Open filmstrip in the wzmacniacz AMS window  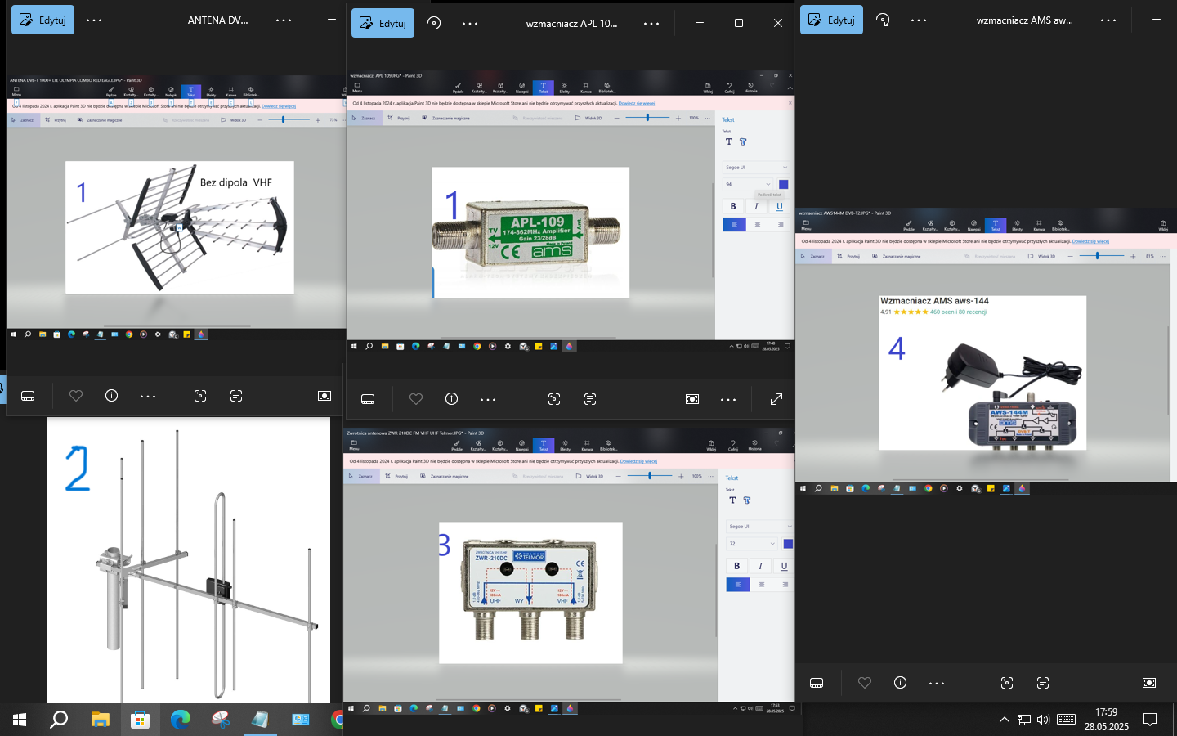pos(817,683)
